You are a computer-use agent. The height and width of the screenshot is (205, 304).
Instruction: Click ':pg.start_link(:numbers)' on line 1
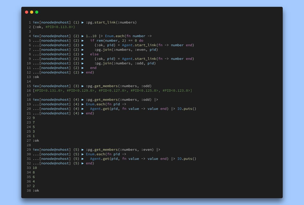point(111,22)
